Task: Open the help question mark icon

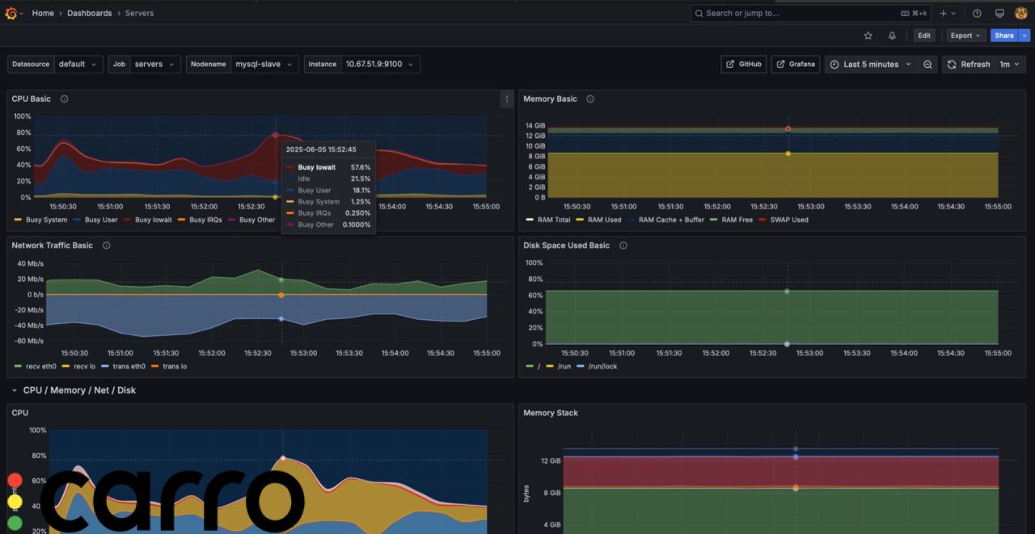Action: coord(977,13)
